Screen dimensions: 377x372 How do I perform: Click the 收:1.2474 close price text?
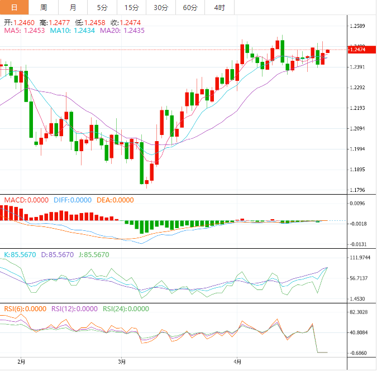point(126,23)
